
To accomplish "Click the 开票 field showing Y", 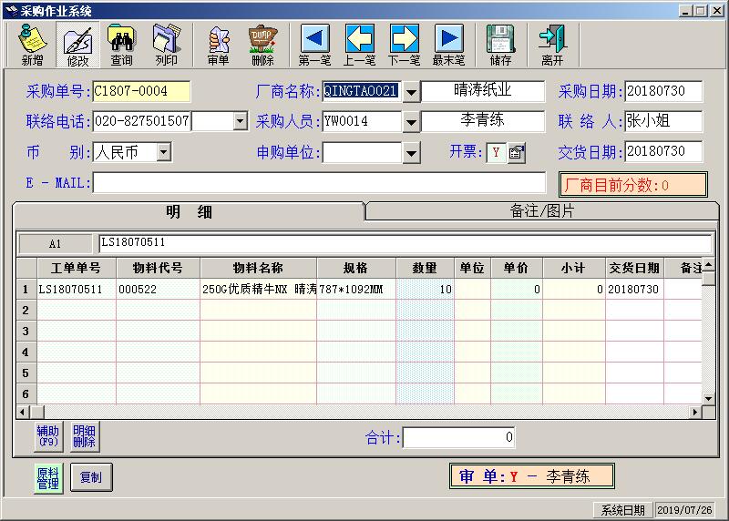I will click(x=497, y=152).
